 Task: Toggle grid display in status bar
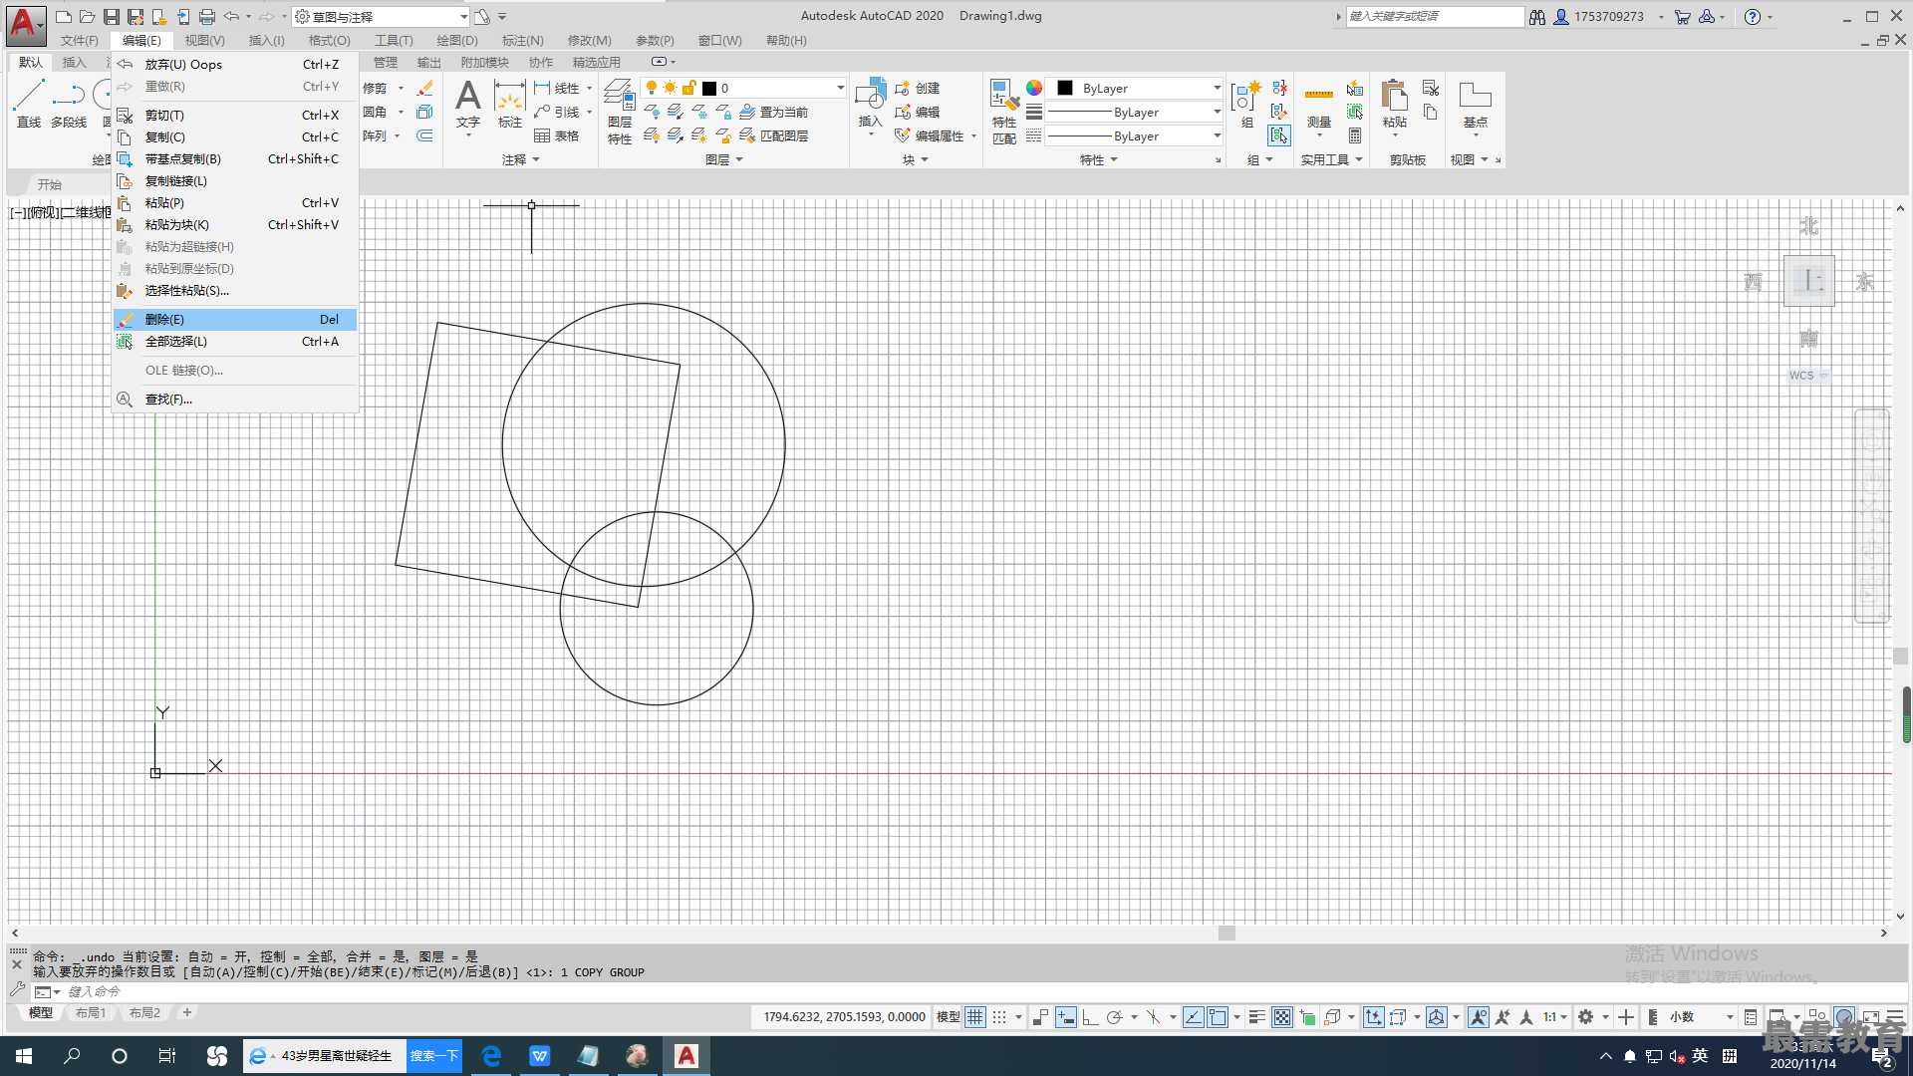[x=975, y=1017]
